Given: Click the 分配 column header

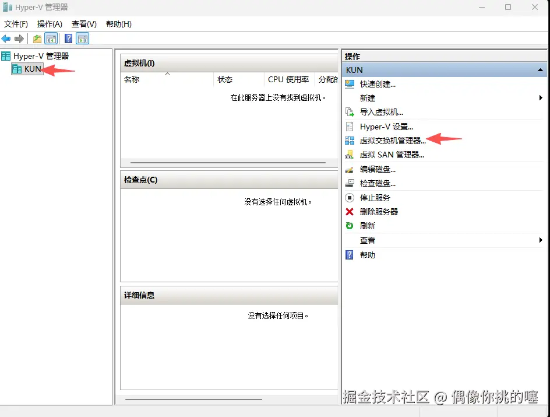Looking at the screenshot, I should (326, 80).
